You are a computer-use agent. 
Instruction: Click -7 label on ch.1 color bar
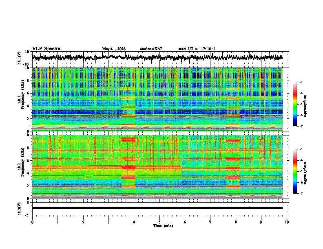(301, 126)
